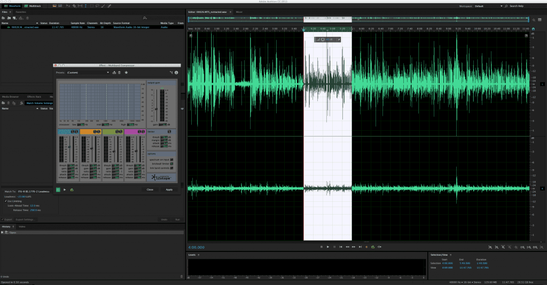Show the spectral pitch display
The height and width of the screenshot is (285, 547).
tap(60, 6)
